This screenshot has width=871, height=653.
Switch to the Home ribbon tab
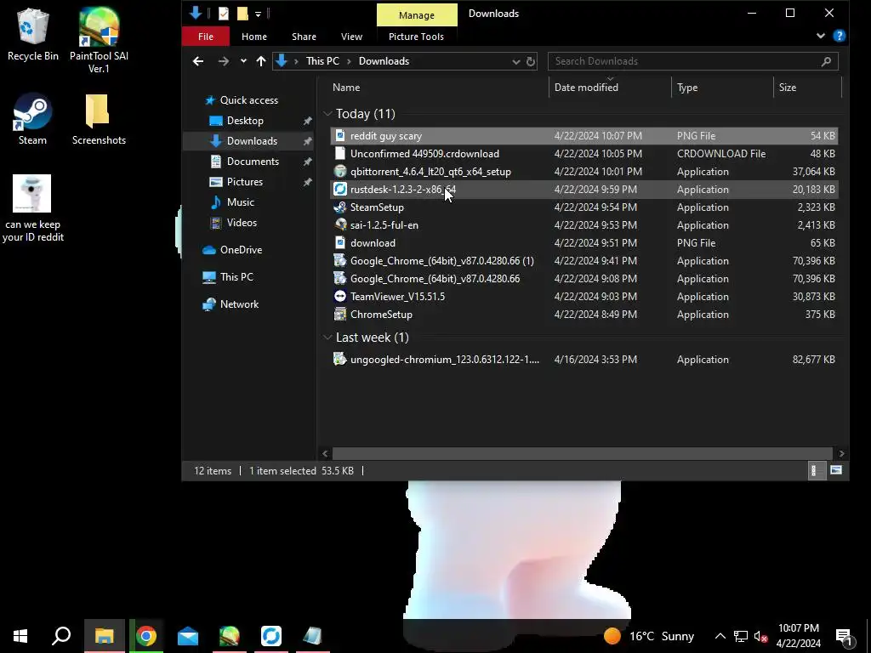coord(253,37)
